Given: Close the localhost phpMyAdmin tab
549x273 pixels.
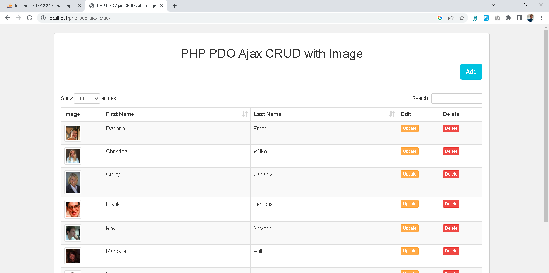Looking at the screenshot, I should click(80, 6).
